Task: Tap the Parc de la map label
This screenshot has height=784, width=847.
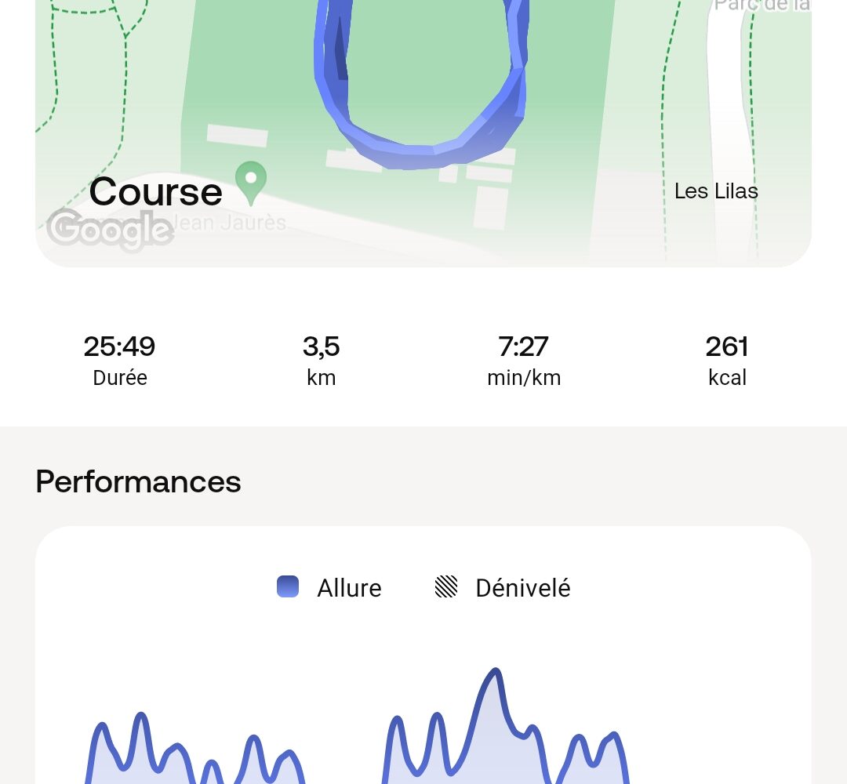Action: pyautogui.click(x=762, y=5)
